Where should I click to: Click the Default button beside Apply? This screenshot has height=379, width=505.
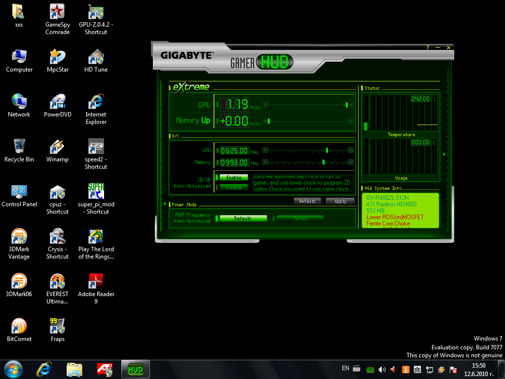307,201
